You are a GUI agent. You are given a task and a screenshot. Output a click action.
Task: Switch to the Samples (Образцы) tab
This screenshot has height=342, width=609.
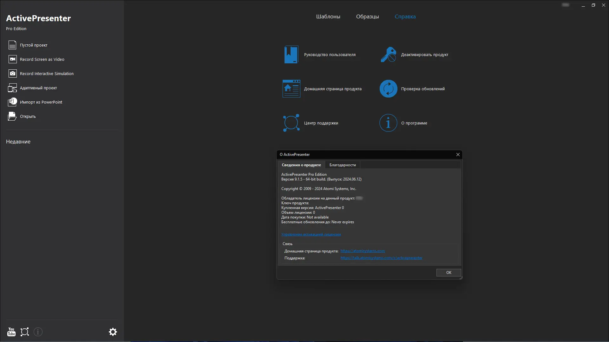(367, 16)
